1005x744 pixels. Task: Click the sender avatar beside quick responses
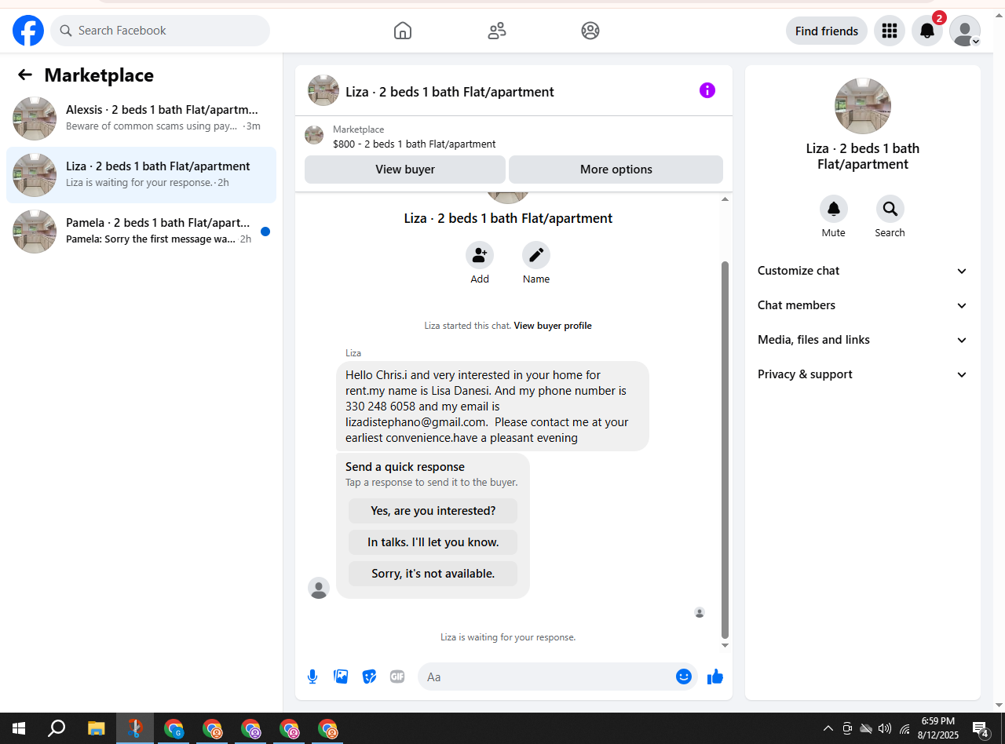click(319, 588)
